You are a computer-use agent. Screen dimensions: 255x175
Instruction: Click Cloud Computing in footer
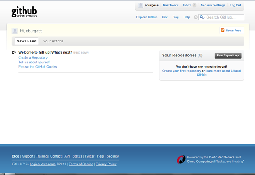coord(199,161)
